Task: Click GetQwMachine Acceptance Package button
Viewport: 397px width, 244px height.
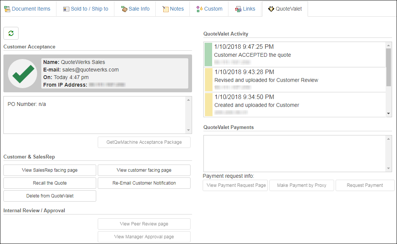Action: [144, 142]
